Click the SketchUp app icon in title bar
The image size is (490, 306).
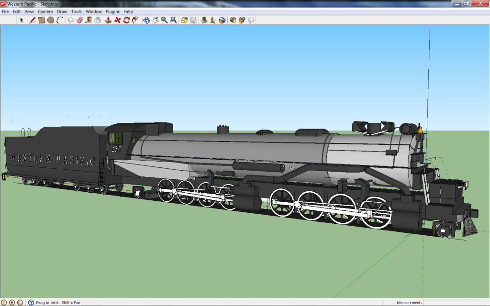(3, 4)
